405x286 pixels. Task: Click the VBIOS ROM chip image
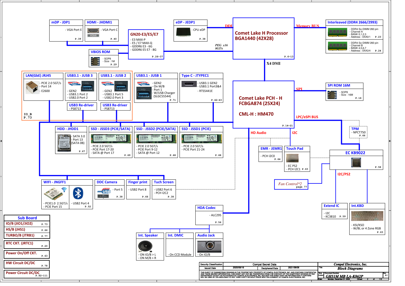point(95,61)
